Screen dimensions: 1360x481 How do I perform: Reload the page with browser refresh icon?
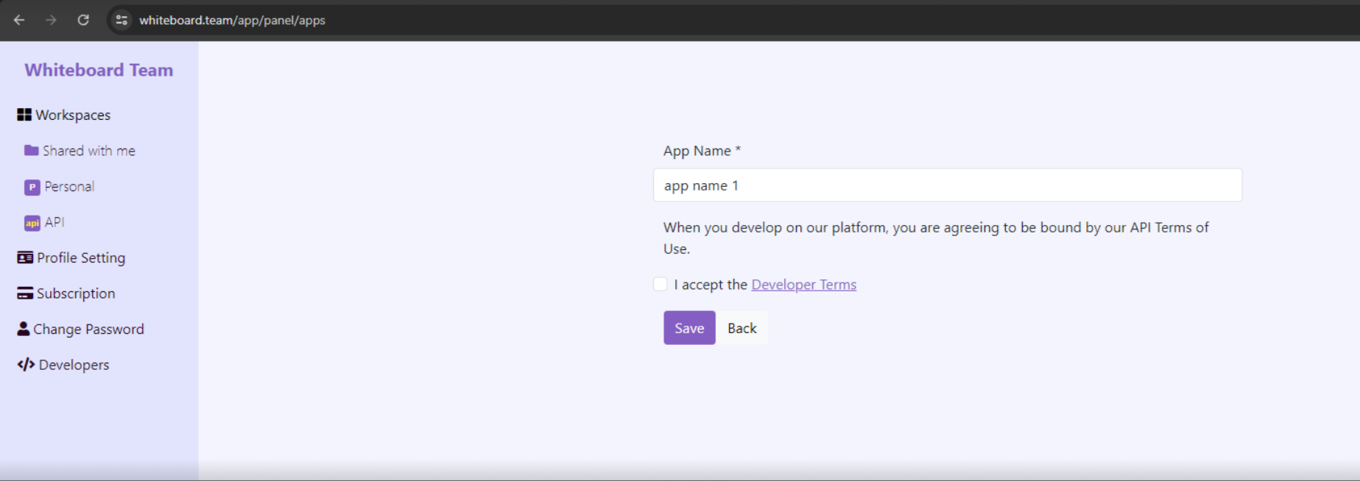(83, 20)
